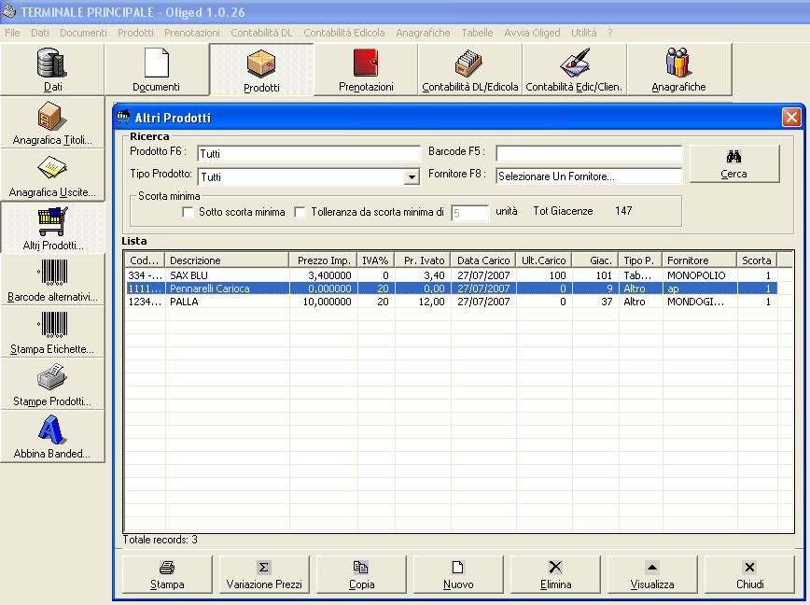Close the dialog with Chiudi button
Viewport: 810px width, 605px height.
click(749, 574)
